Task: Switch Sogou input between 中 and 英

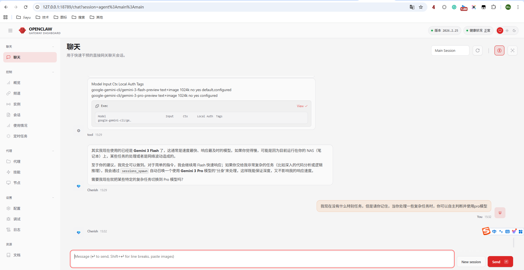Action: (495, 231)
